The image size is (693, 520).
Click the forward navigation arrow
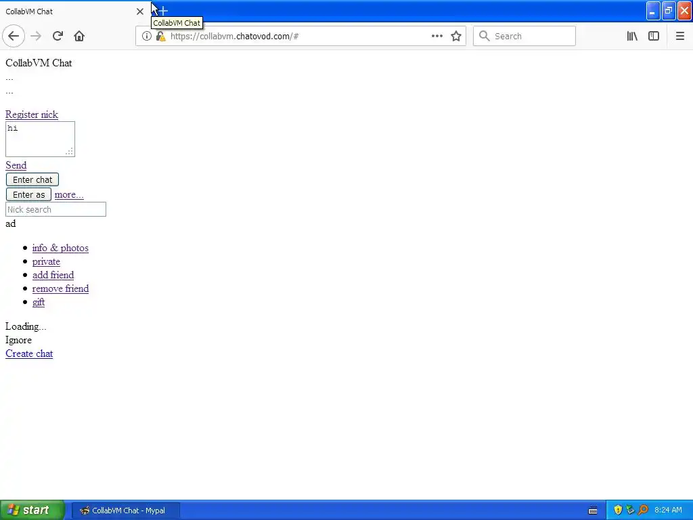point(36,37)
